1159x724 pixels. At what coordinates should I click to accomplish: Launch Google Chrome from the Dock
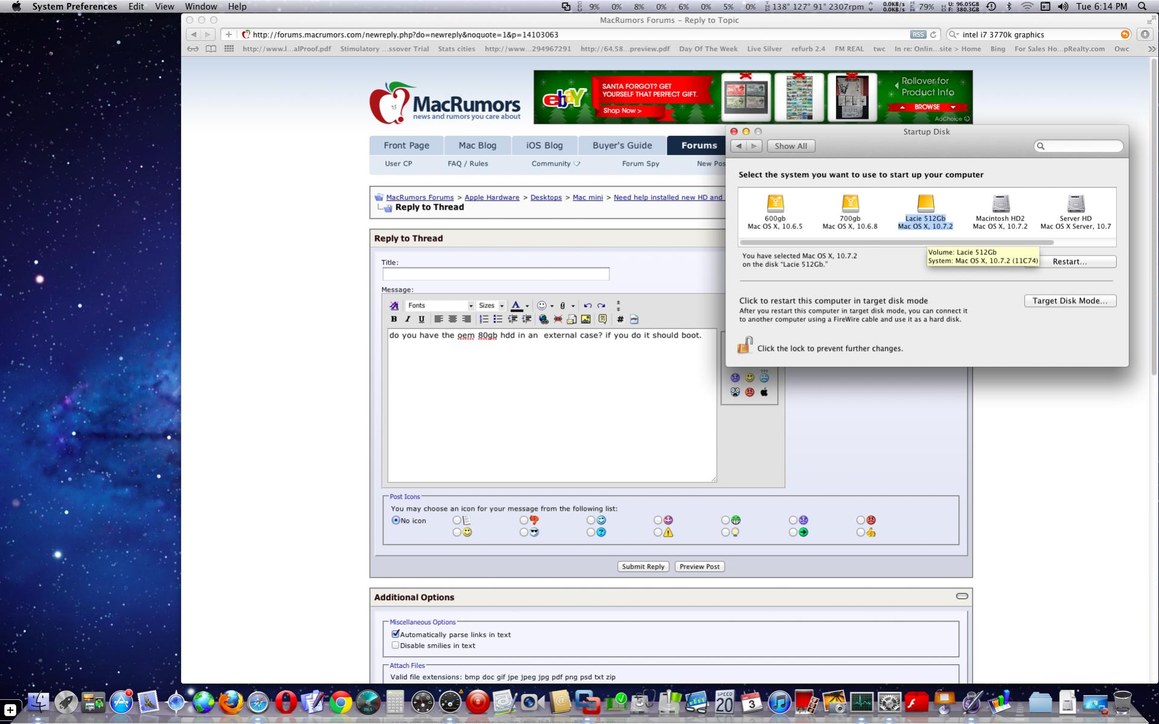click(x=341, y=703)
